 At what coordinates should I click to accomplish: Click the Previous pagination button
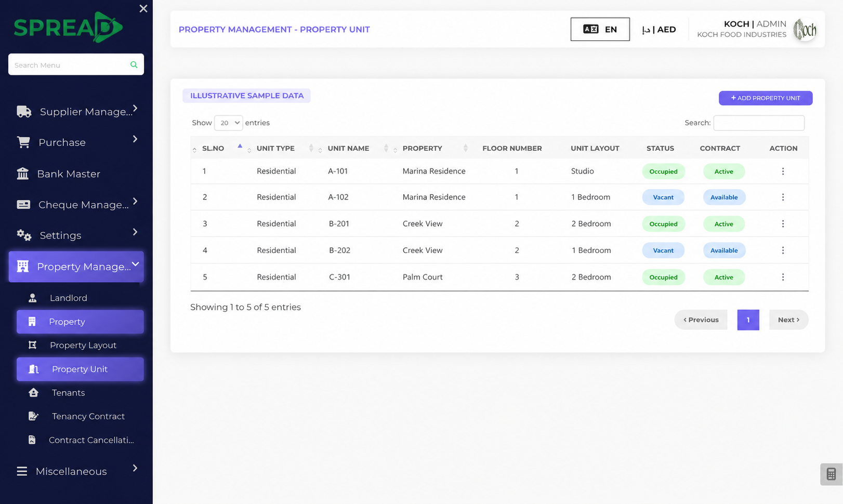pos(701,320)
